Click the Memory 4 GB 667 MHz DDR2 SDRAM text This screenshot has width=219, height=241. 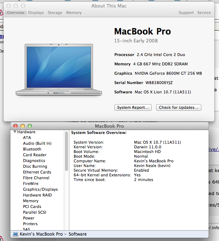click(160, 64)
